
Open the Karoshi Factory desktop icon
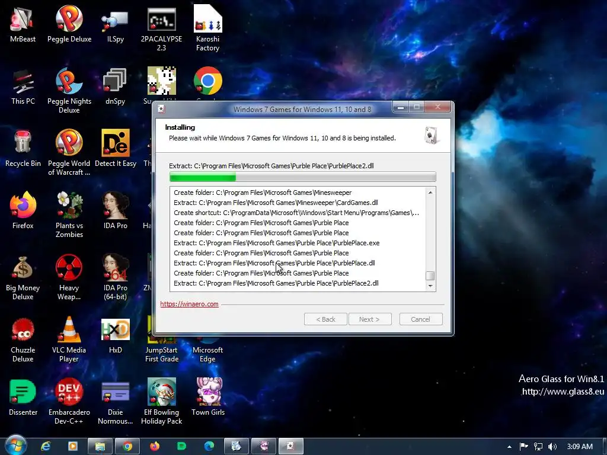click(x=207, y=28)
